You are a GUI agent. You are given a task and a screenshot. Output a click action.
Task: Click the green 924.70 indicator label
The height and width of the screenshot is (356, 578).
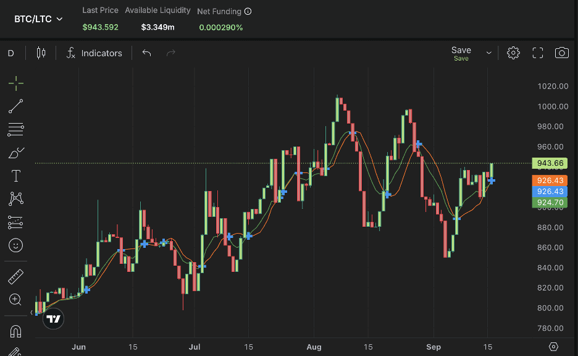coord(550,203)
